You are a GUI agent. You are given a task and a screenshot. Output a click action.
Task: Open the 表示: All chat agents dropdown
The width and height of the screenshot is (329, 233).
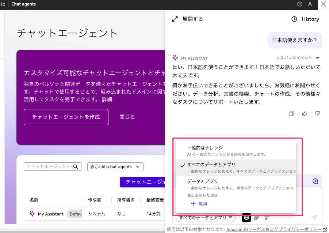(115, 167)
